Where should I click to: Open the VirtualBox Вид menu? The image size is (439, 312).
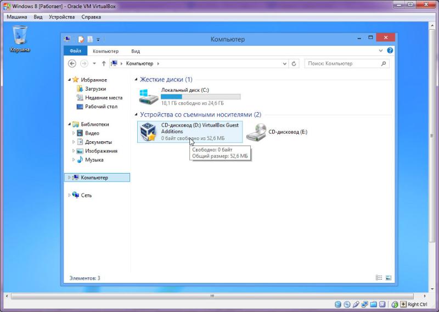click(x=38, y=17)
